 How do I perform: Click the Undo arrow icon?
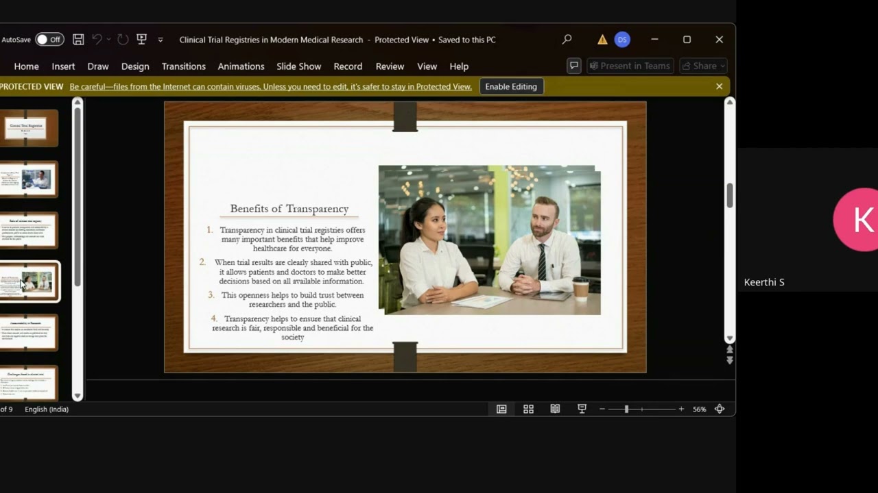click(x=97, y=40)
